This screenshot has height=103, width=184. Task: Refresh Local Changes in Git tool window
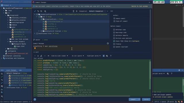(x=2, y=74)
